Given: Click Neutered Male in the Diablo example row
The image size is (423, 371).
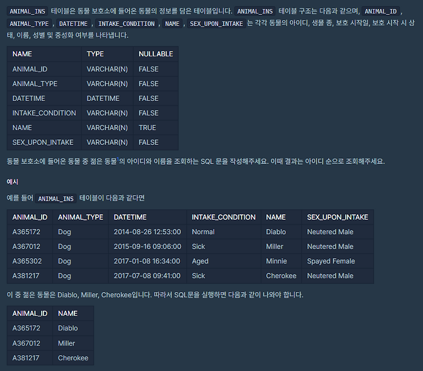Looking at the screenshot, I should click(x=330, y=232).
